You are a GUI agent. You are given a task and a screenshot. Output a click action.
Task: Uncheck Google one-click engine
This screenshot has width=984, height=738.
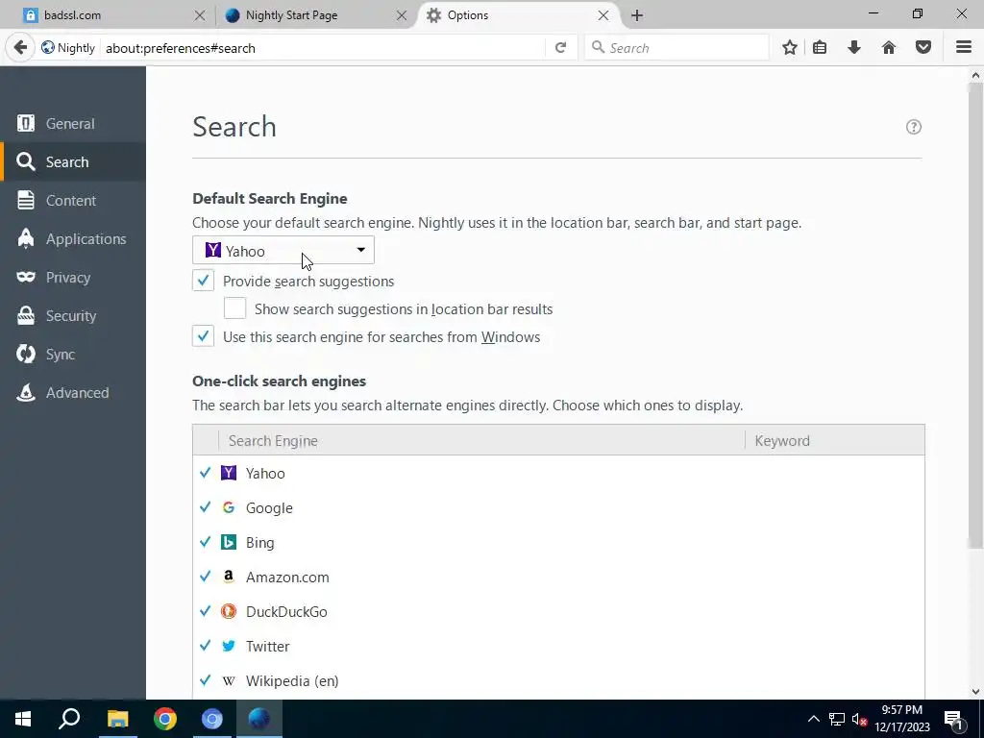(x=206, y=507)
